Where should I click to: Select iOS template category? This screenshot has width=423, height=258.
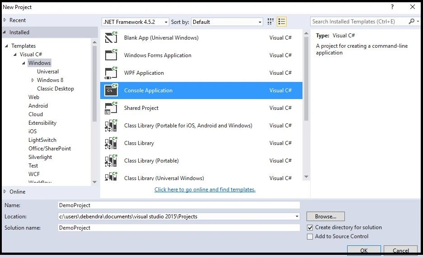33,131
